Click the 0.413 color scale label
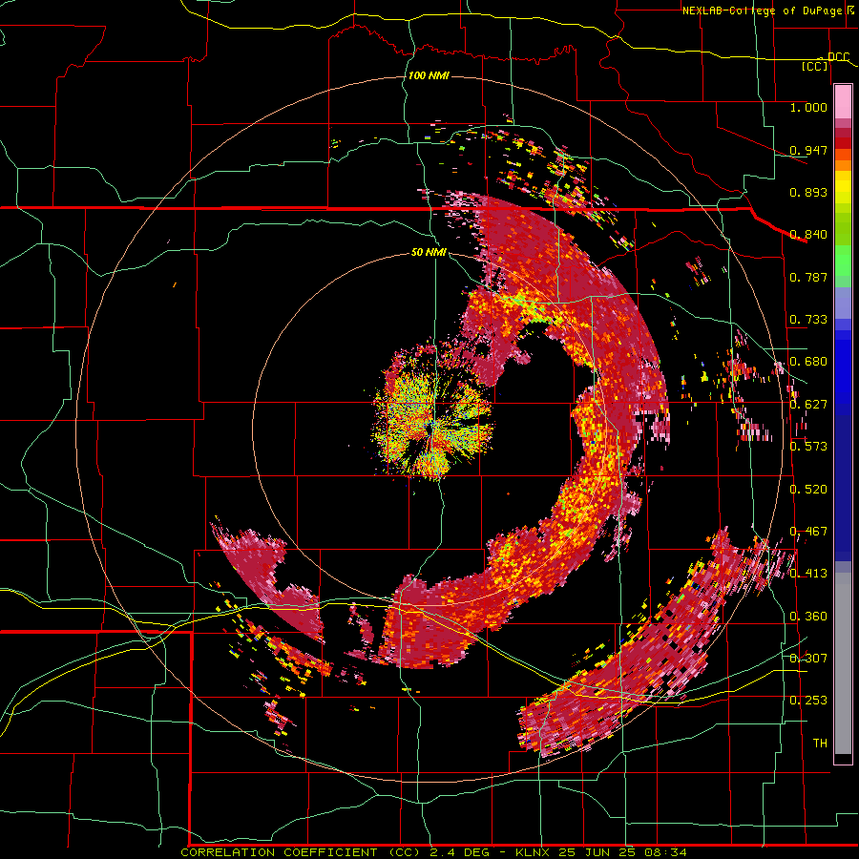The image size is (859, 859). tap(808, 574)
